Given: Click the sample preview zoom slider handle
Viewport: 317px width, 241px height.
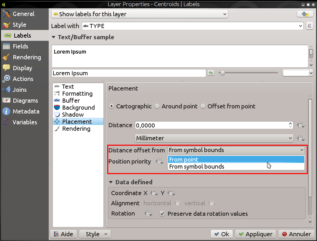Looking at the screenshot, I should click(x=222, y=73).
